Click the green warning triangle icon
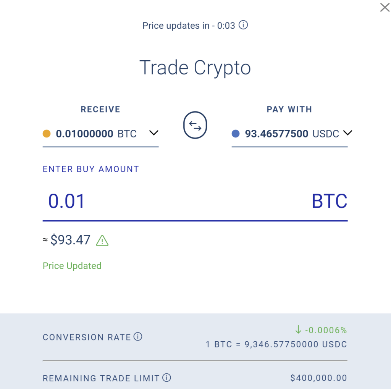The image size is (391, 389). 102,241
